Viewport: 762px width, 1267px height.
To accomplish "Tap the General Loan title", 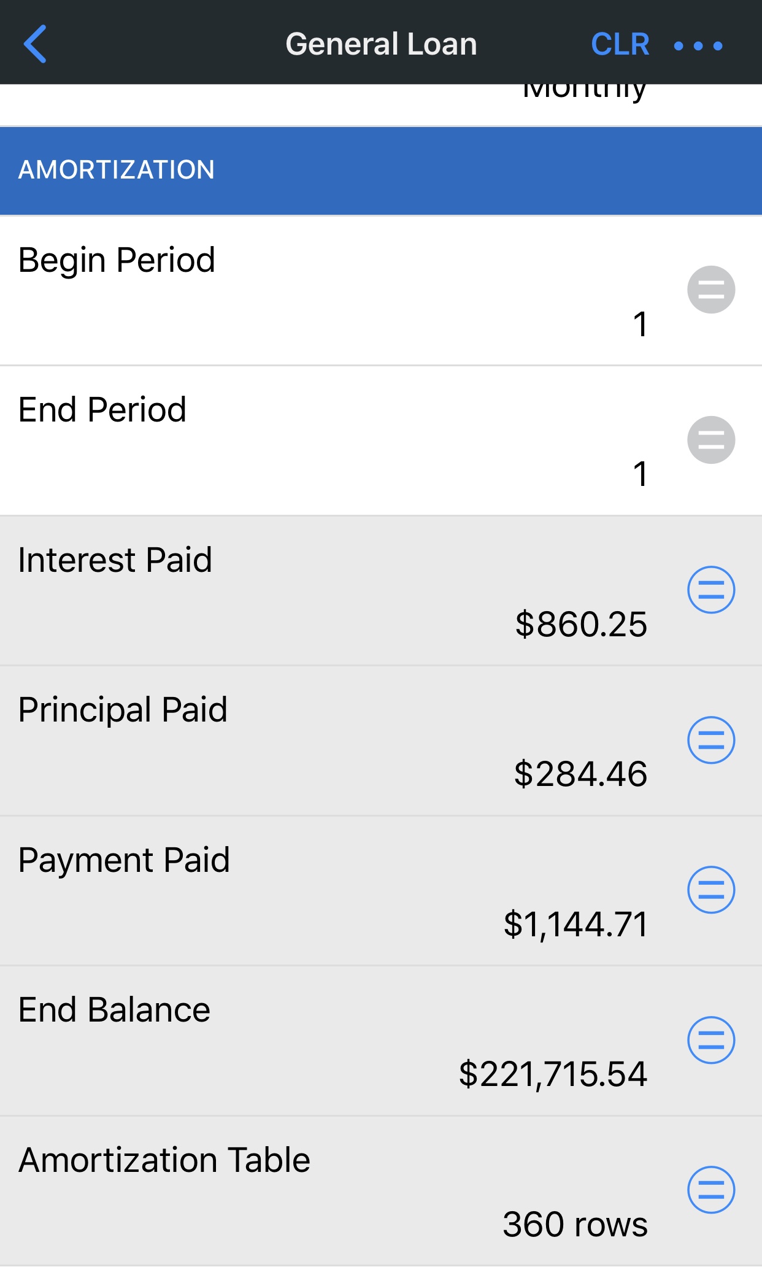I will [381, 44].
